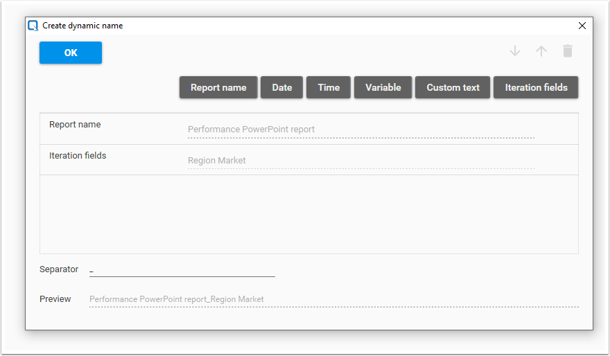Click the empty area below the rows
The height and width of the screenshot is (356, 610).
(308, 214)
